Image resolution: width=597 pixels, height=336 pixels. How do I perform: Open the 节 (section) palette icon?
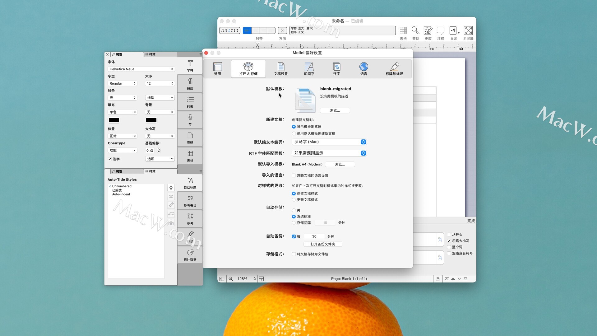coord(190,120)
